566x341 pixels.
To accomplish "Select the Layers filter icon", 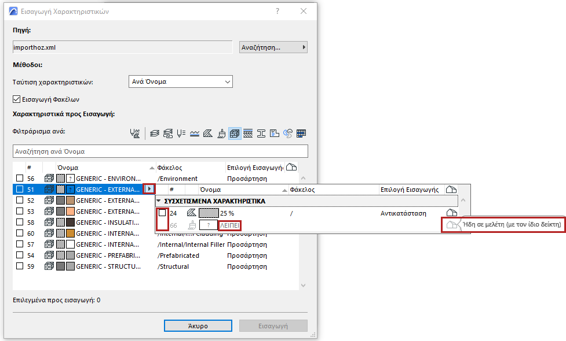I will point(155,133).
